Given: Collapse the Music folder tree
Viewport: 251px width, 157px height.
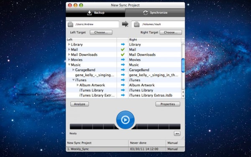Looking at the screenshot, I should pos(69,65).
